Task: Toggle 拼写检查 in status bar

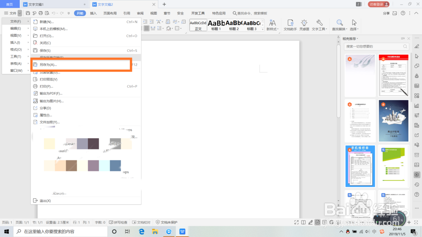Action: (x=118, y=222)
